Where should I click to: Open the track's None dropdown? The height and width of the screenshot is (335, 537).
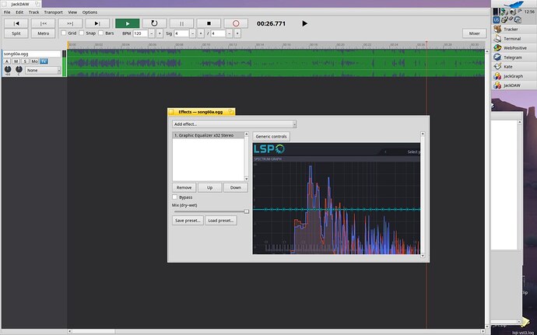click(x=43, y=70)
